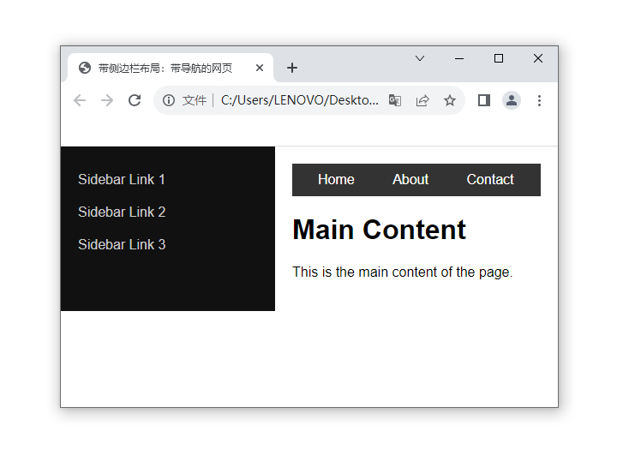
Task: Open Sidebar Link 2
Action: click(x=122, y=212)
